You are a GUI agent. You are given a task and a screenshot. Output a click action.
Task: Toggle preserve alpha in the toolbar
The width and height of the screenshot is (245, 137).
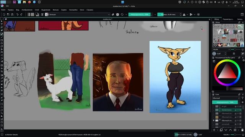tap(118, 14)
